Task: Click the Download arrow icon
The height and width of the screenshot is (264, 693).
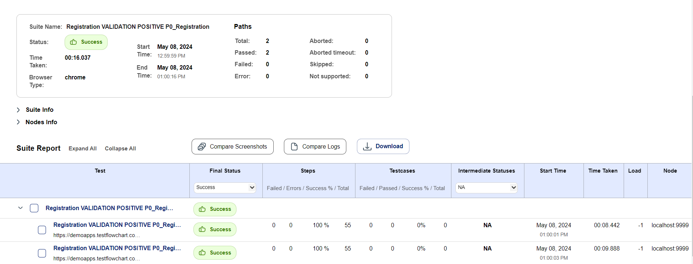Action: tap(367, 146)
